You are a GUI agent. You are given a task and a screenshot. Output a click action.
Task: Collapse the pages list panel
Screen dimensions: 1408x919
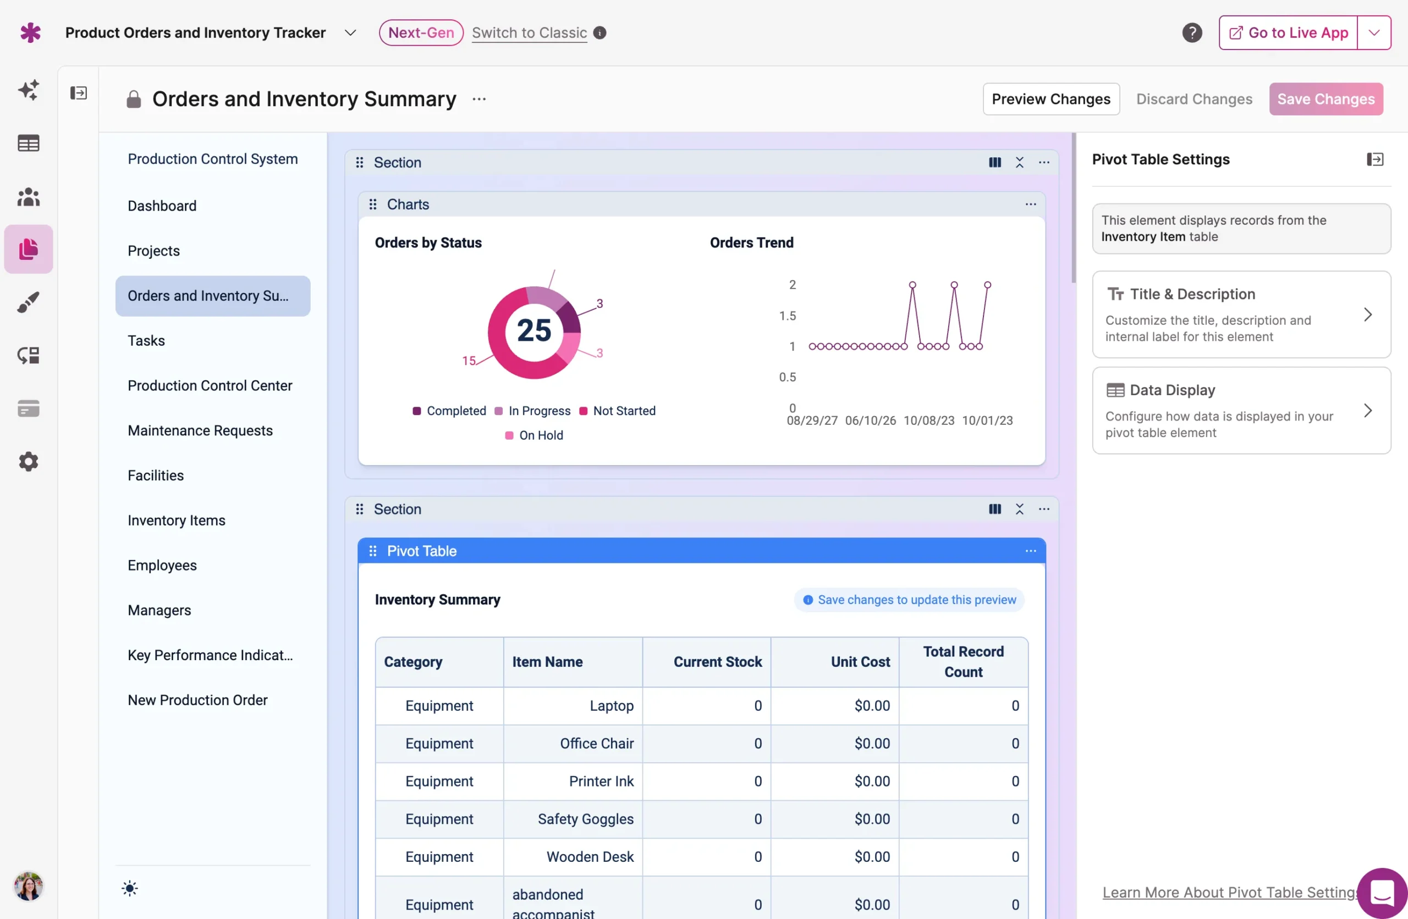[x=79, y=93]
